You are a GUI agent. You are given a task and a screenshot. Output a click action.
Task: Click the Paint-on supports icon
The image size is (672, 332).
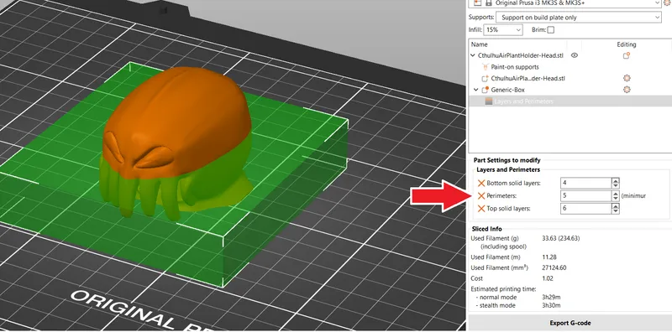(x=486, y=67)
